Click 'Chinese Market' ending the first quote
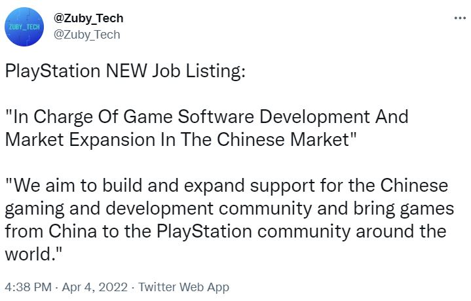Screen dimensions: 471x301 (282, 139)
